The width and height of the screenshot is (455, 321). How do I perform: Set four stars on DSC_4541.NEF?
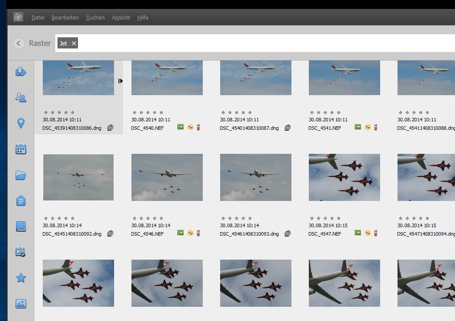click(332, 112)
